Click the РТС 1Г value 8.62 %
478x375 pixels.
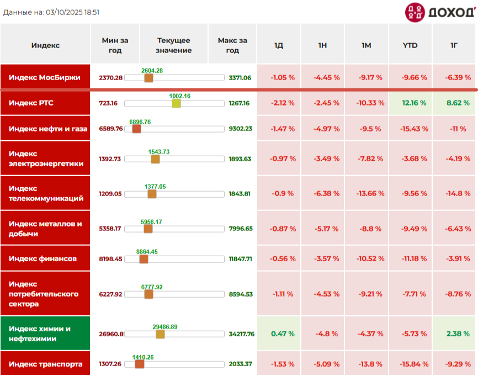click(x=458, y=103)
